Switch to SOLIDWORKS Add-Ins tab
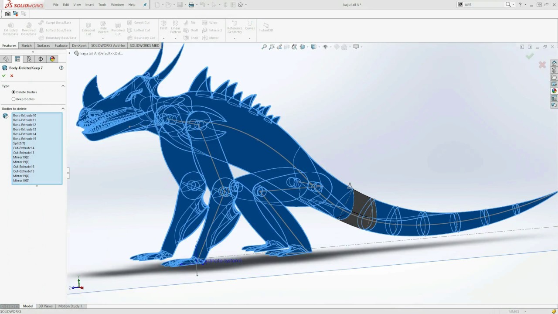 108,45
